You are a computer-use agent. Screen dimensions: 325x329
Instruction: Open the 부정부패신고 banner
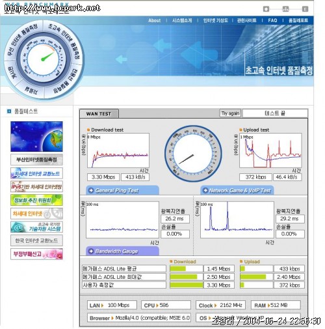coord(36,254)
